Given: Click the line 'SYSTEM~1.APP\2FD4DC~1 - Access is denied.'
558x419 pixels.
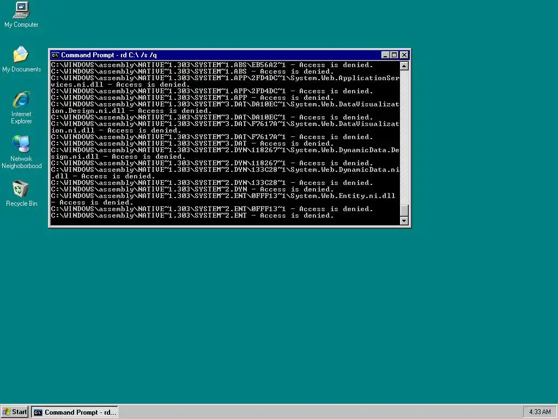Looking at the screenshot, I should click(x=212, y=91).
